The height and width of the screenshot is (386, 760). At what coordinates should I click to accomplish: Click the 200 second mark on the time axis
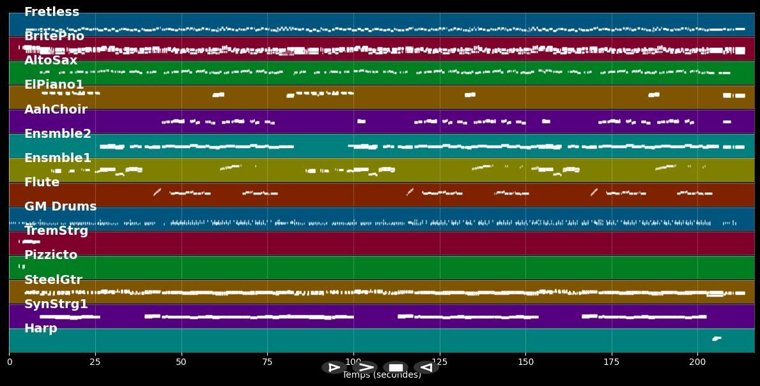point(697,362)
